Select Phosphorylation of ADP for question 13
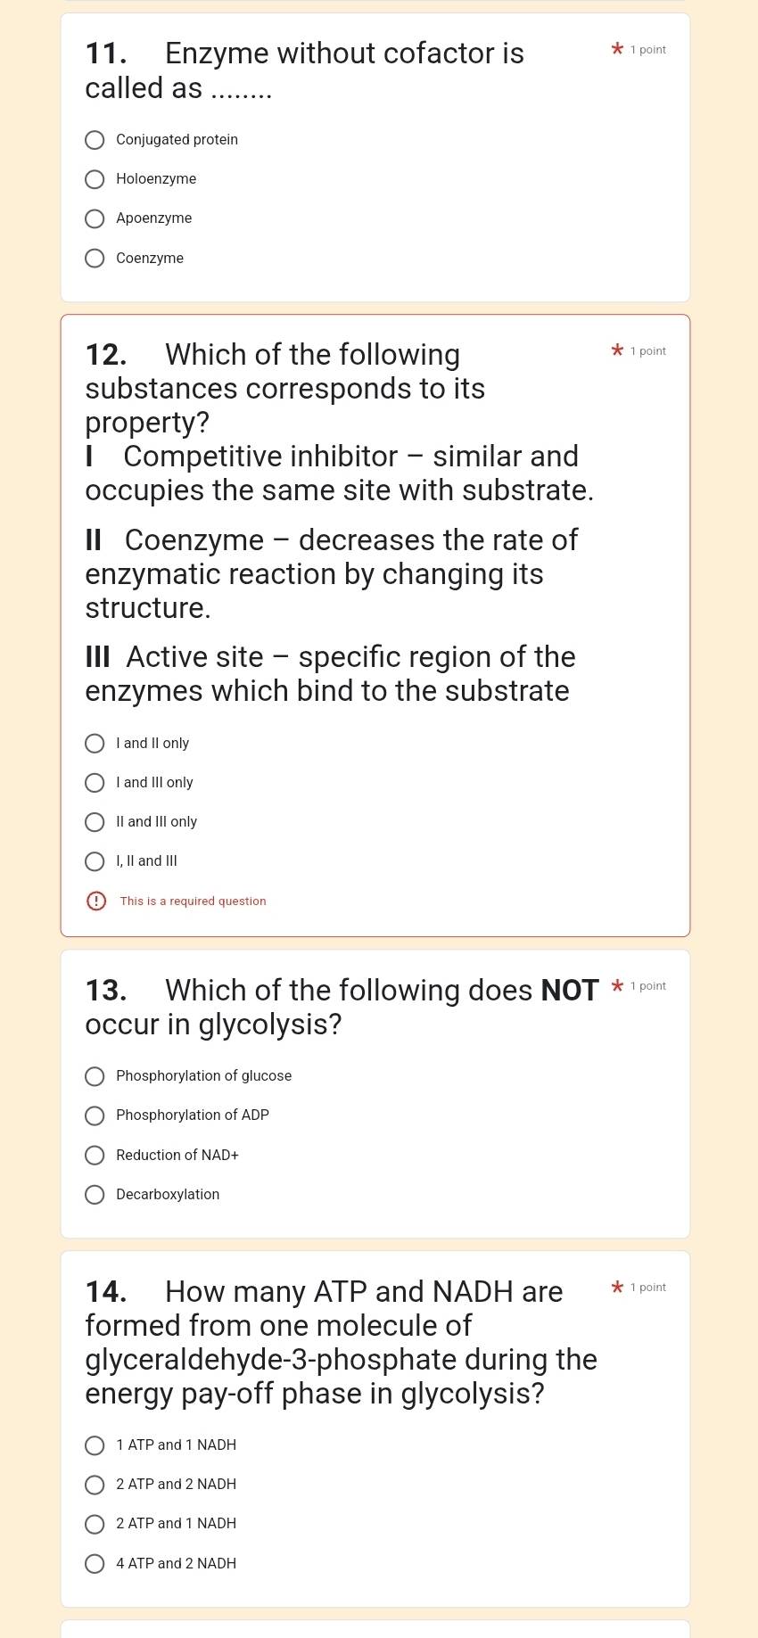This screenshot has height=1638, width=758. [x=95, y=1115]
